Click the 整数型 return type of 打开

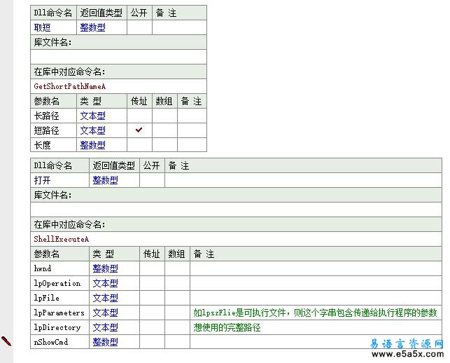(105, 180)
